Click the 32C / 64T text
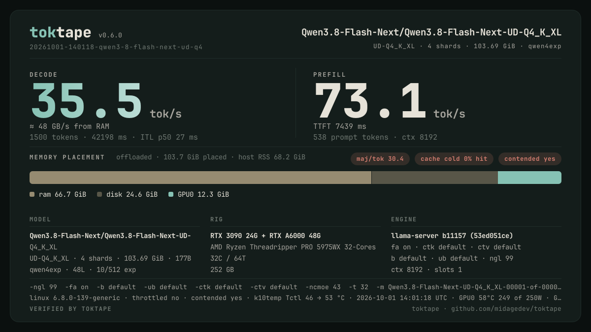 coord(228,258)
